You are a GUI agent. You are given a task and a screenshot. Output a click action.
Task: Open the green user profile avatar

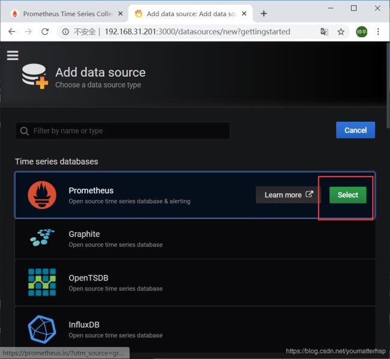[361, 32]
